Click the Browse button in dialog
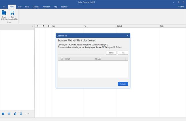 [x=111, y=53]
